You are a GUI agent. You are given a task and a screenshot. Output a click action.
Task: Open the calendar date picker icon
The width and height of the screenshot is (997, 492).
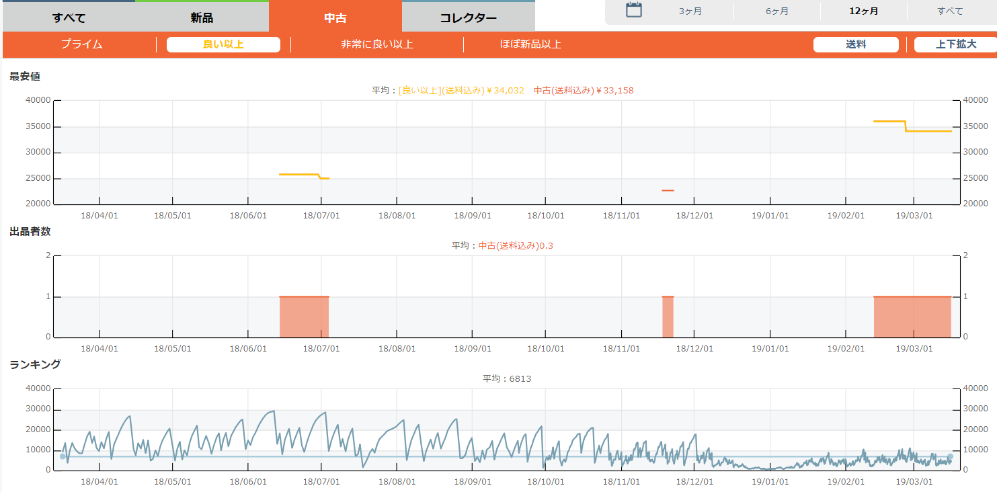click(634, 10)
